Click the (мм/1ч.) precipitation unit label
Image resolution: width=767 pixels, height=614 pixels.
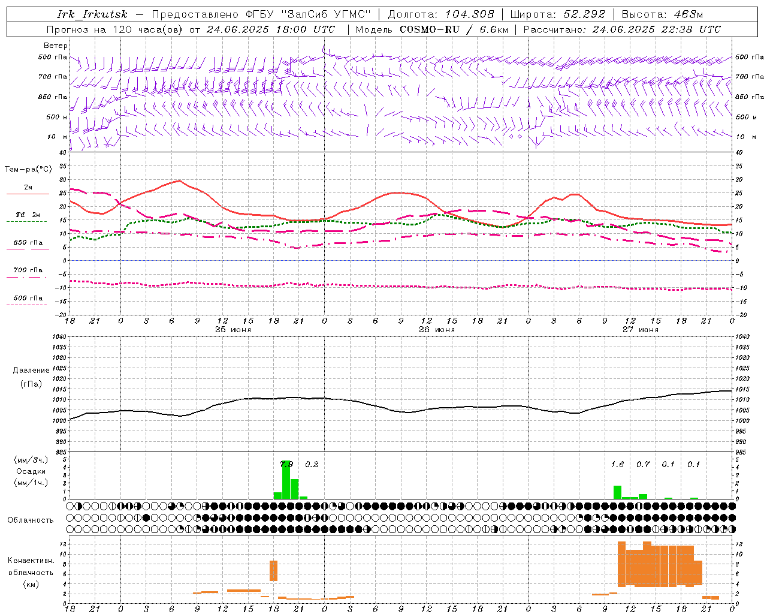(31, 483)
